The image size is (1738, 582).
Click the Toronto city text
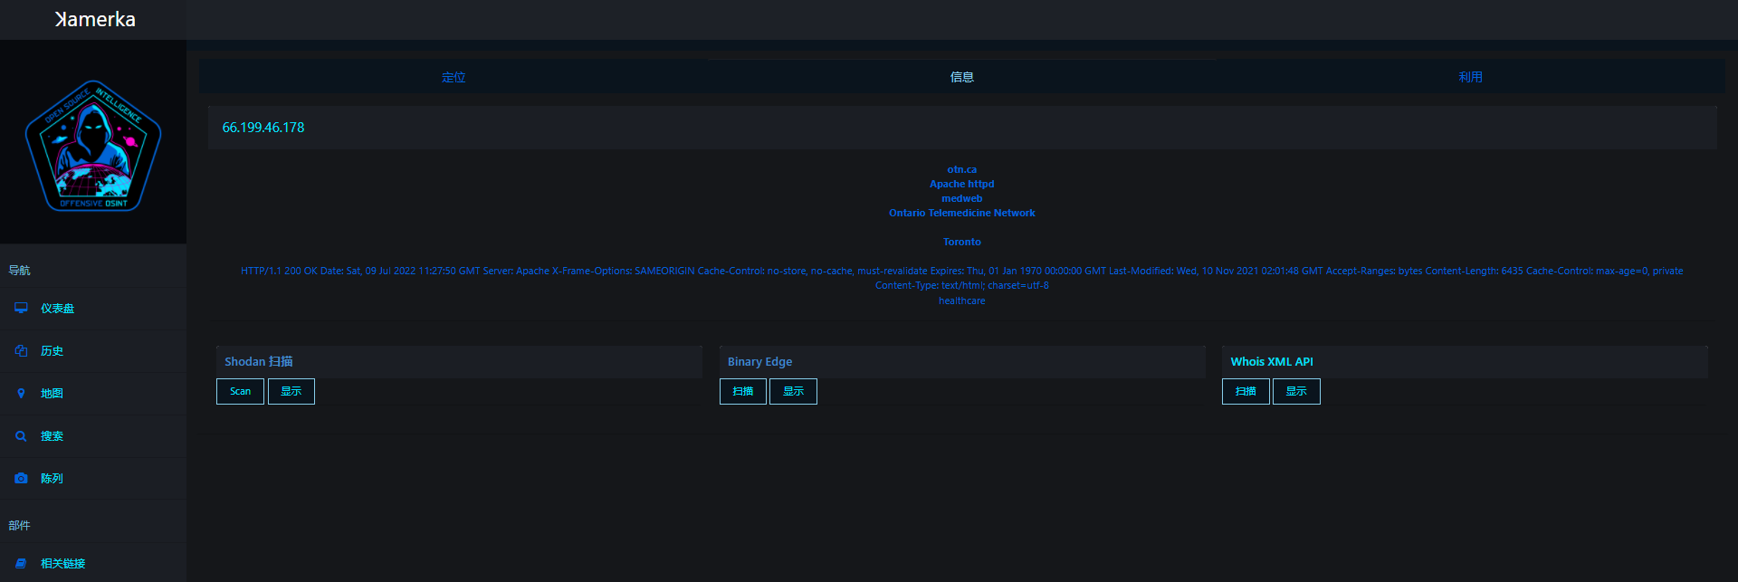[962, 242]
